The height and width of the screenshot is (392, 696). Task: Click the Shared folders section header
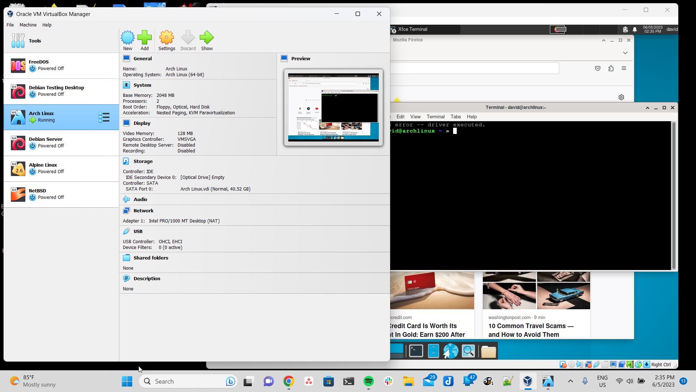(x=150, y=258)
